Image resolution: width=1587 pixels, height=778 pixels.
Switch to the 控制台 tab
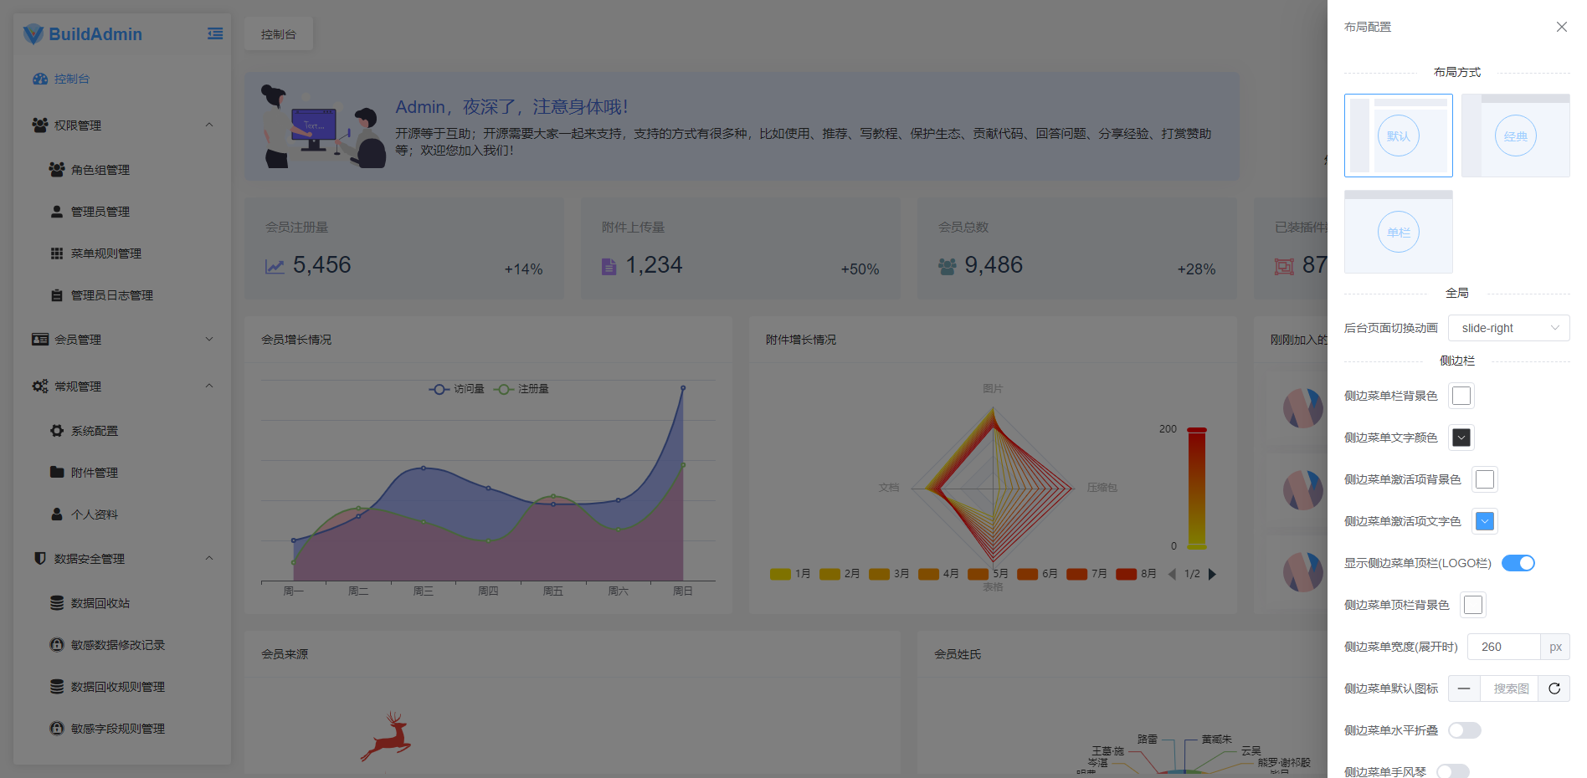click(278, 33)
